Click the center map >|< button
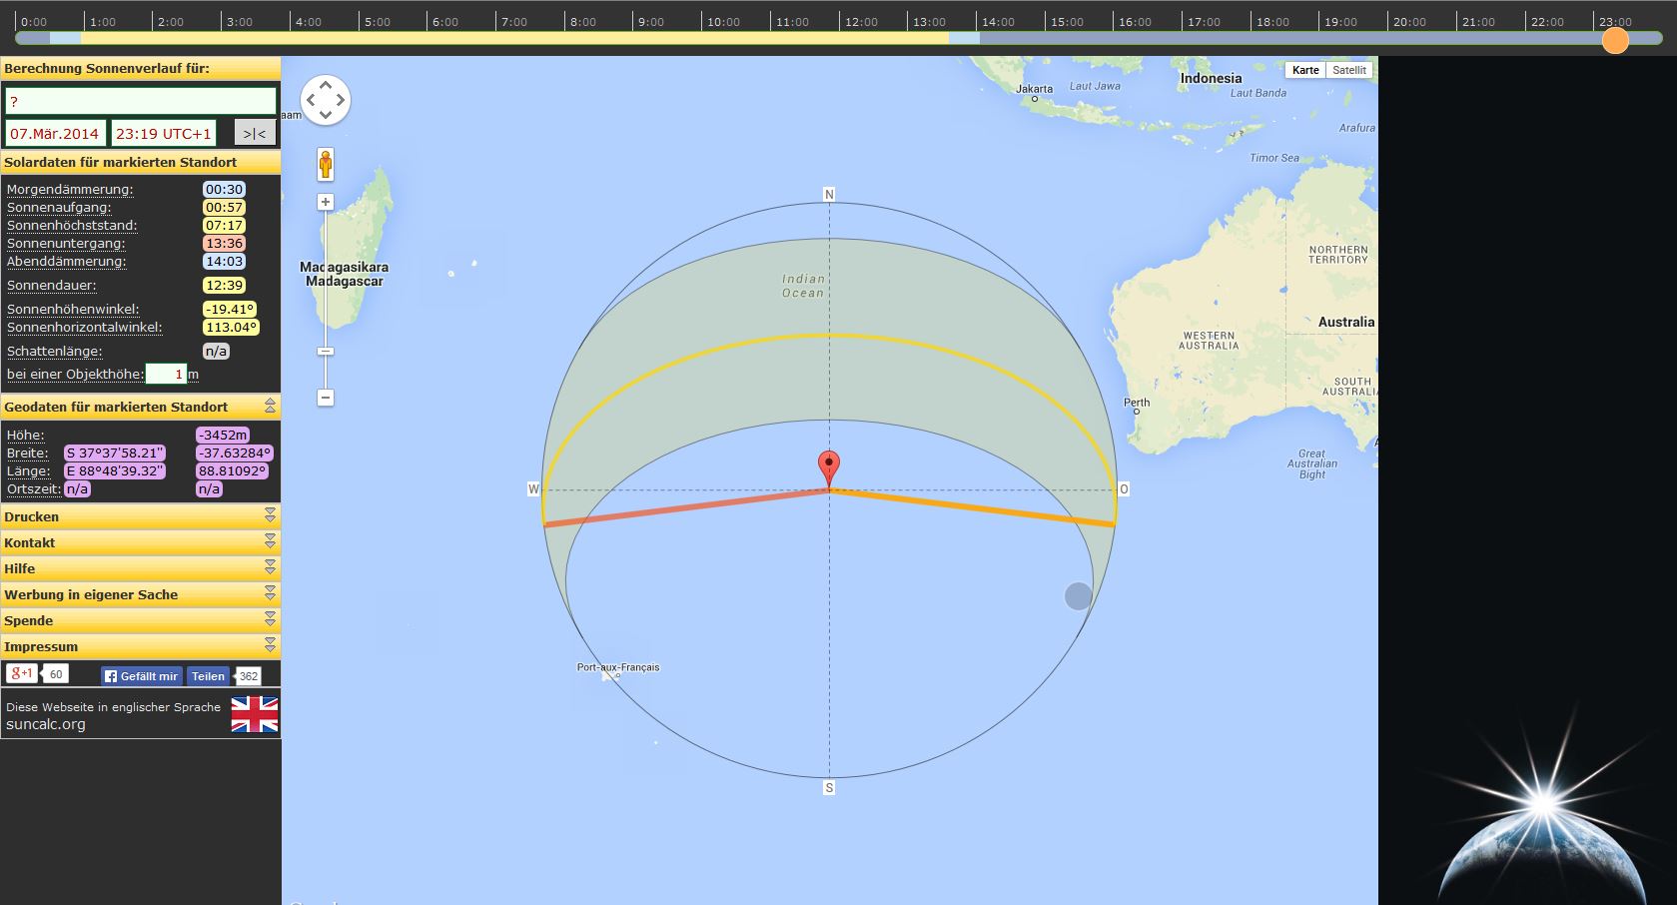The width and height of the screenshot is (1677, 905). (255, 133)
